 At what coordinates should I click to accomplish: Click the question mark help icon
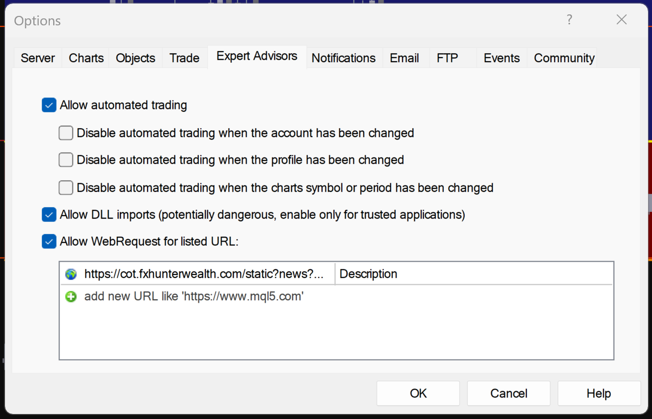click(x=570, y=20)
